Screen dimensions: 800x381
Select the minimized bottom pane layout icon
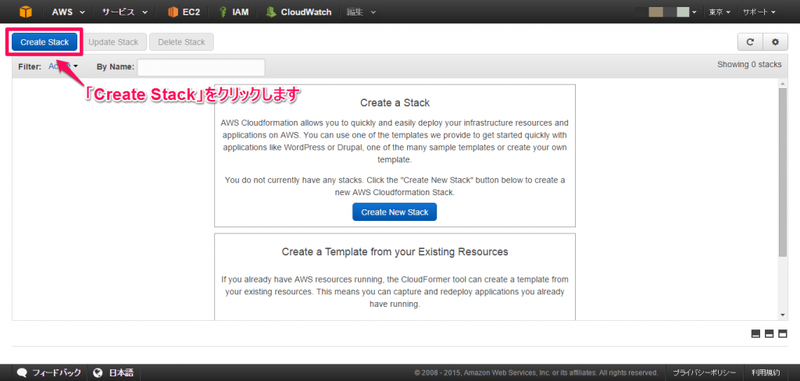(756, 334)
